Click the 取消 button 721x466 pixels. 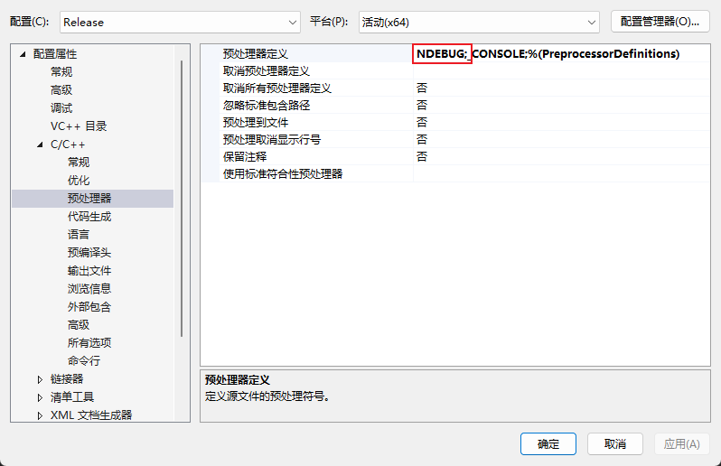click(614, 444)
